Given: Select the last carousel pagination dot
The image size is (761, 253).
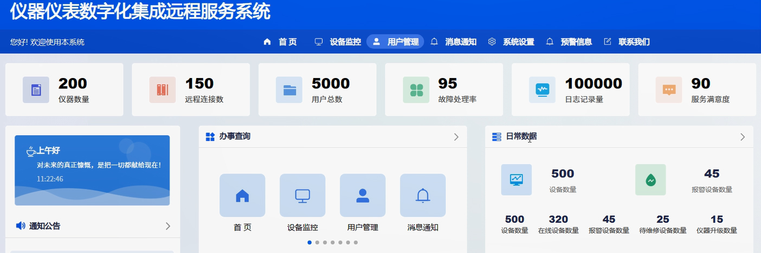Looking at the screenshot, I should (356, 242).
